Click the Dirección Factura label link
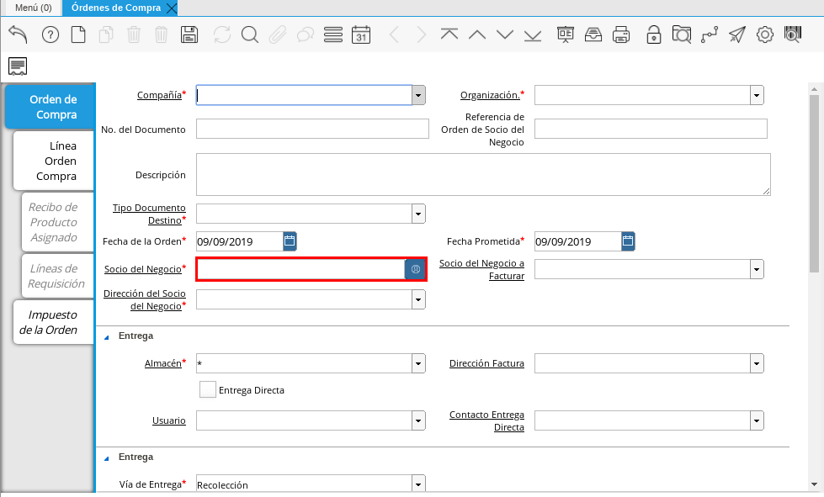 click(486, 363)
